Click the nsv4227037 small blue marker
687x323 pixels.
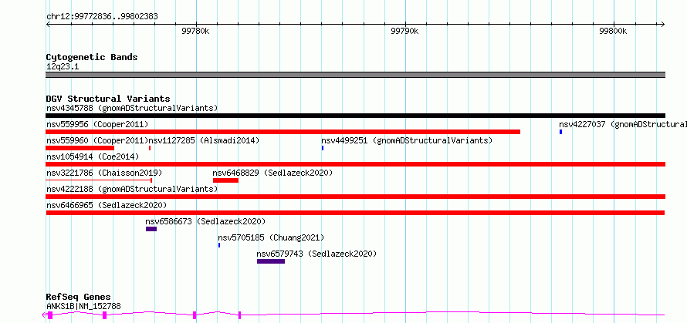pyautogui.click(x=560, y=132)
